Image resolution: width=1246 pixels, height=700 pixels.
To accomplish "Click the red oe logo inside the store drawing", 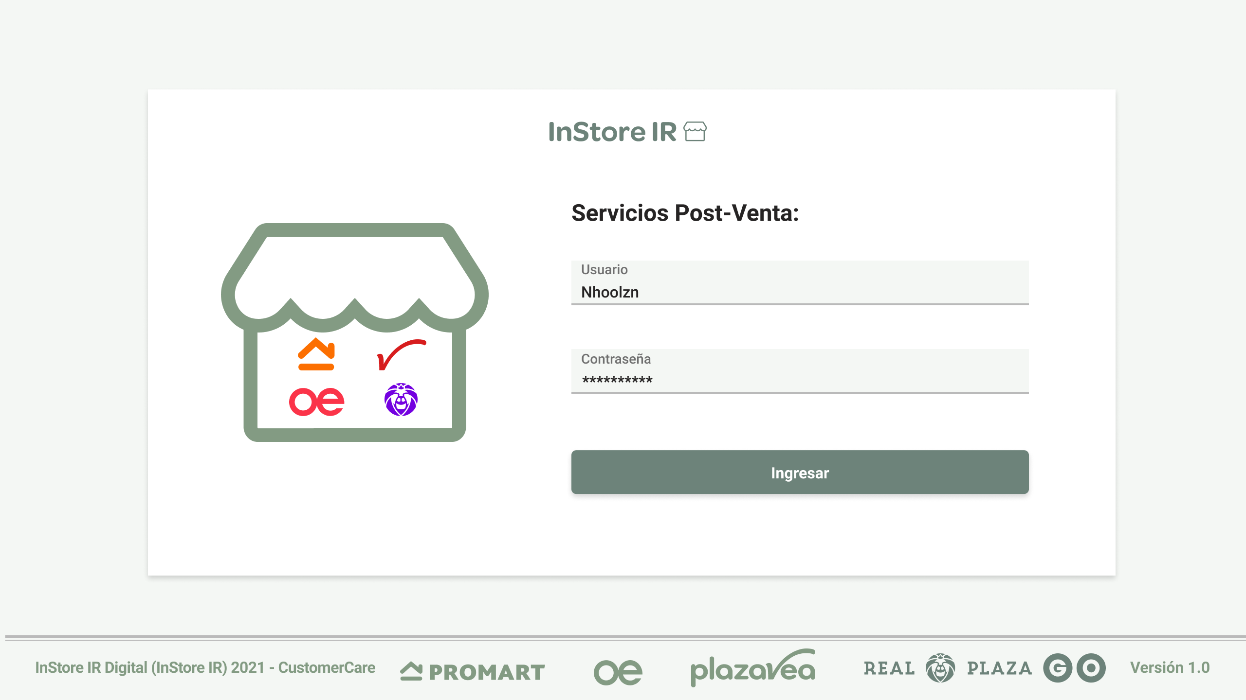I will pyautogui.click(x=316, y=401).
